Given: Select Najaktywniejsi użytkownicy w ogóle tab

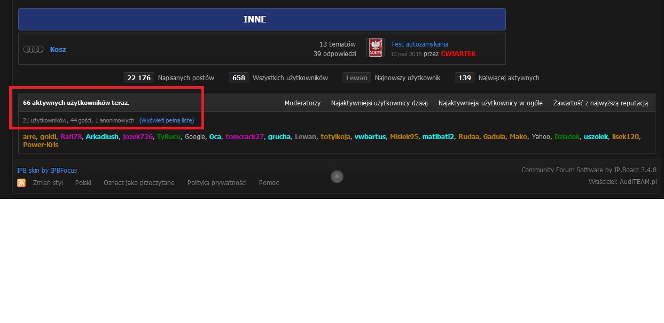Looking at the screenshot, I should [x=490, y=103].
